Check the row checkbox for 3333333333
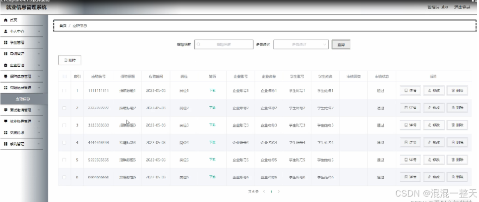The image size is (479, 202). [64, 125]
